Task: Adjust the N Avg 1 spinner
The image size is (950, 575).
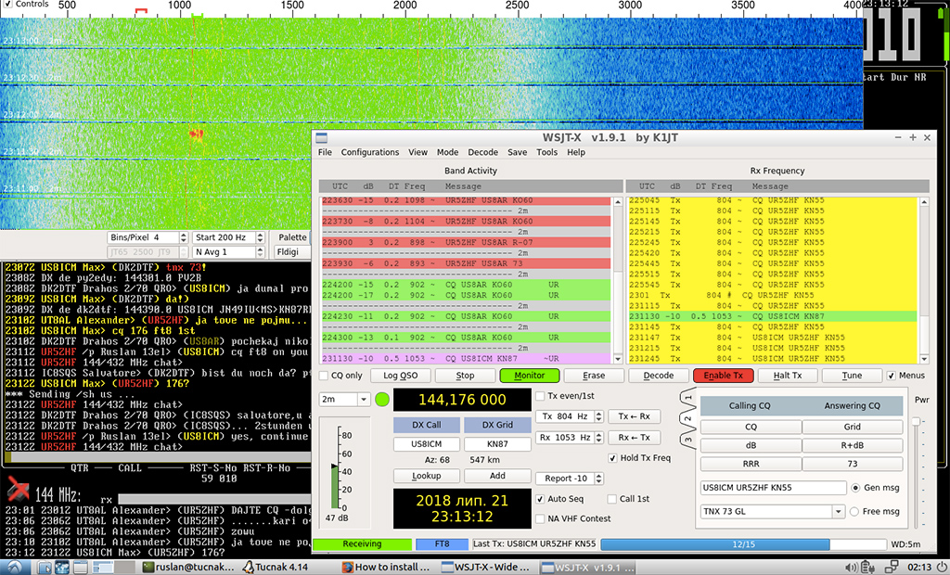Action: tap(229, 252)
